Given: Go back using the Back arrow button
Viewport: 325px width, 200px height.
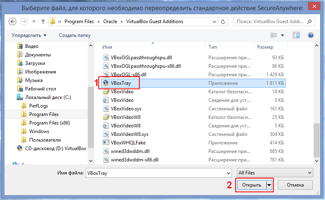Looking at the screenshot, I should click(x=13, y=22).
